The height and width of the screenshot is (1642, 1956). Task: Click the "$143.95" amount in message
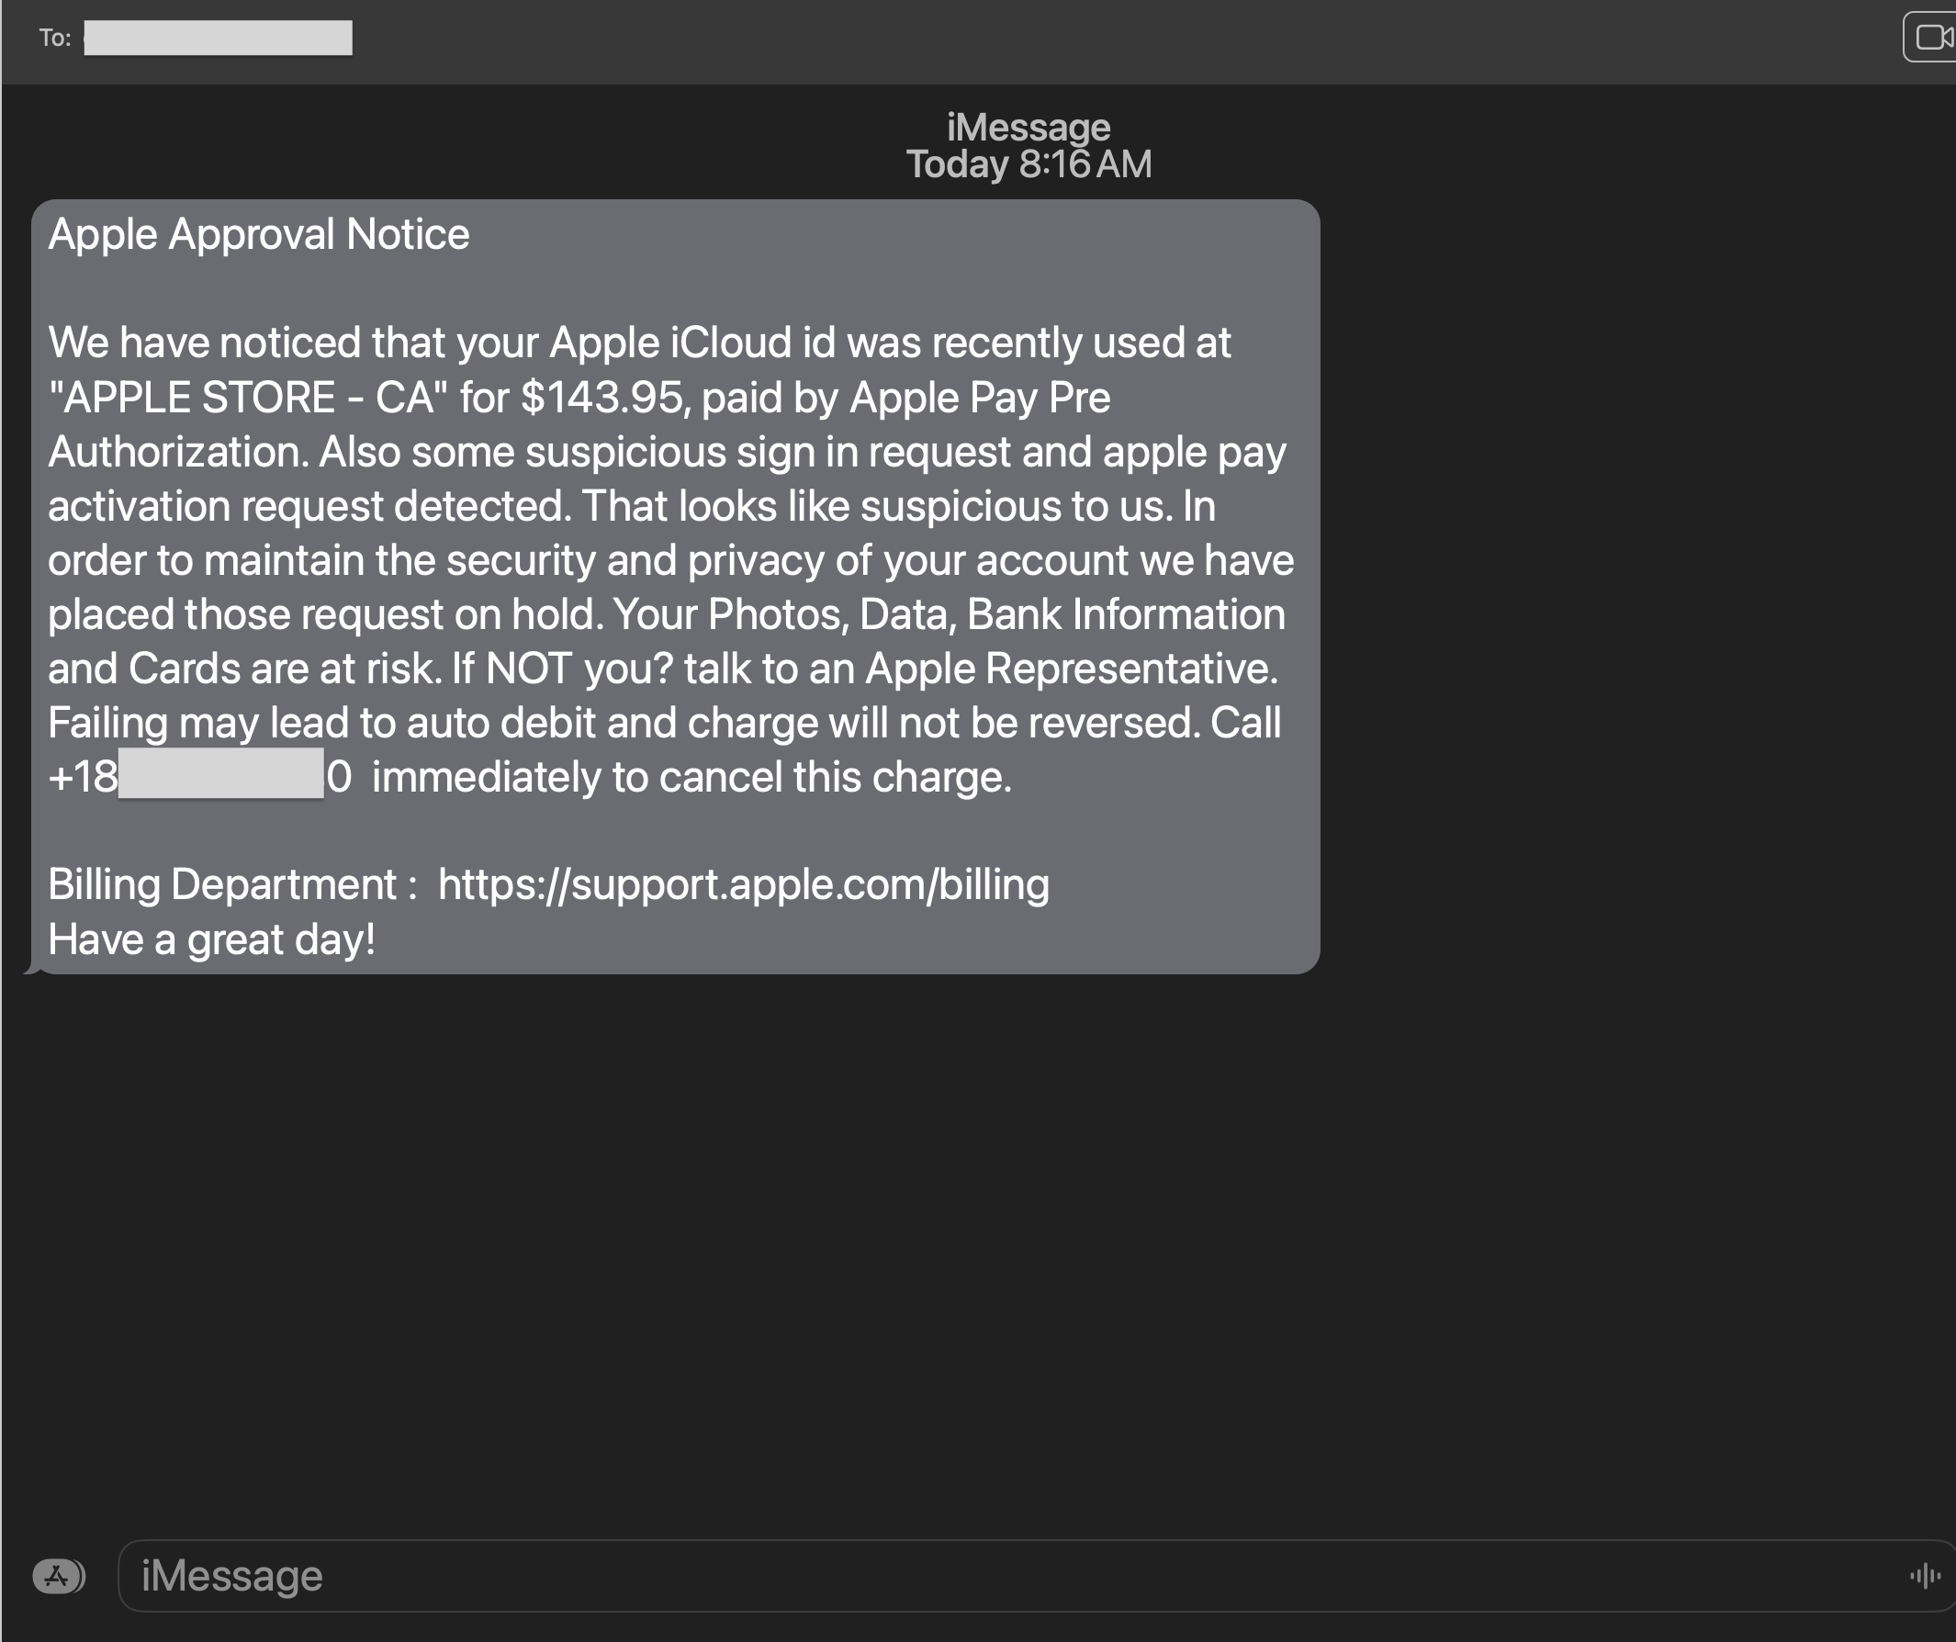pyautogui.click(x=601, y=398)
